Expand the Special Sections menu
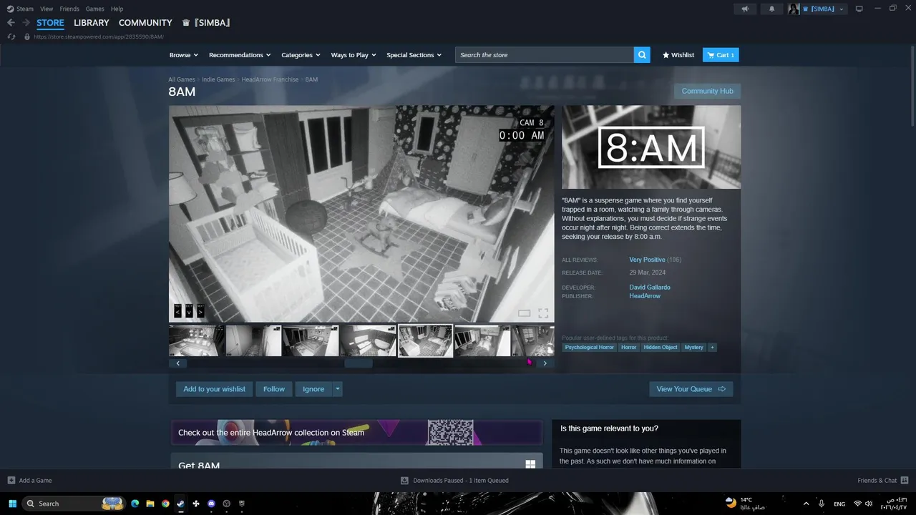 pyautogui.click(x=414, y=55)
